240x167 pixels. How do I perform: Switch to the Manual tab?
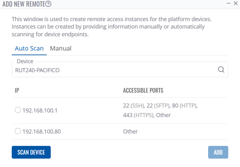(60, 49)
